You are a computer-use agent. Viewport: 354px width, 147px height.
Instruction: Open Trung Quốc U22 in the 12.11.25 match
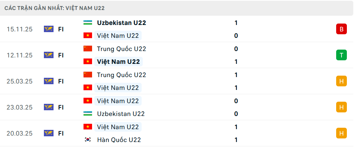click(121, 49)
